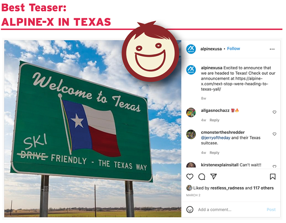Click alpinexusa profile avatar in header
286x223 pixels.
pos(191,49)
